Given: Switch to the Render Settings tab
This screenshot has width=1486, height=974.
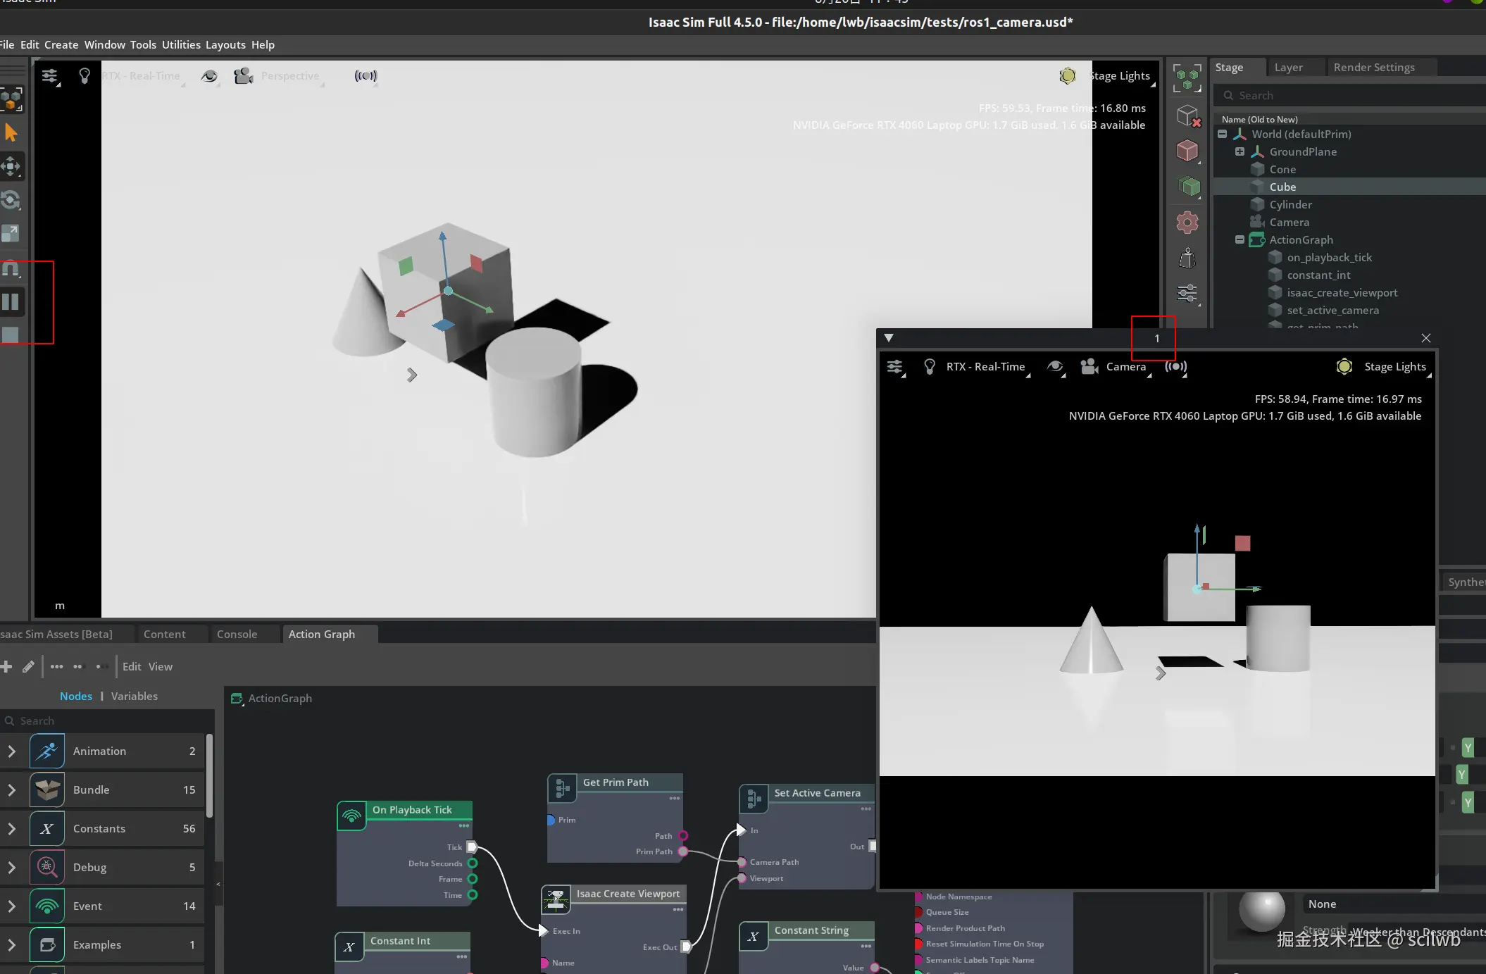Looking at the screenshot, I should point(1373,68).
